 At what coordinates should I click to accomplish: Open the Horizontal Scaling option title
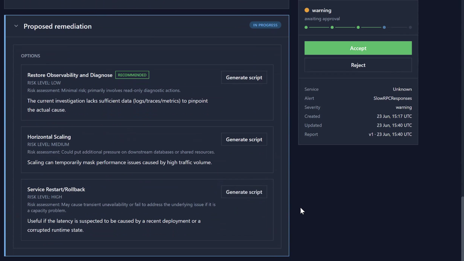[x=49, y=137]
